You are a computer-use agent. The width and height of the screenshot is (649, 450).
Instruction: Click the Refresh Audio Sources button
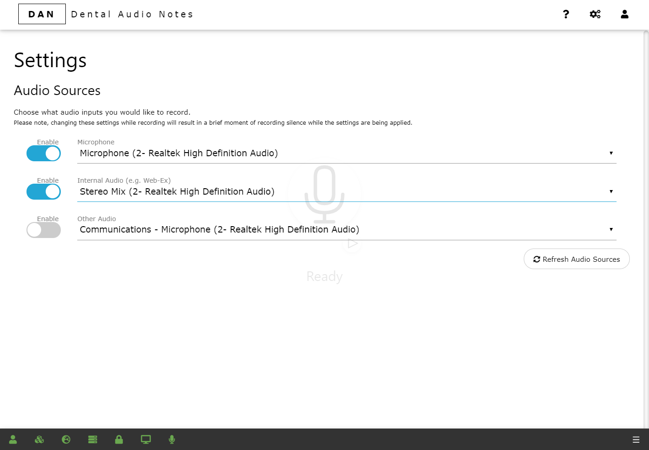[x=576, y=259]
